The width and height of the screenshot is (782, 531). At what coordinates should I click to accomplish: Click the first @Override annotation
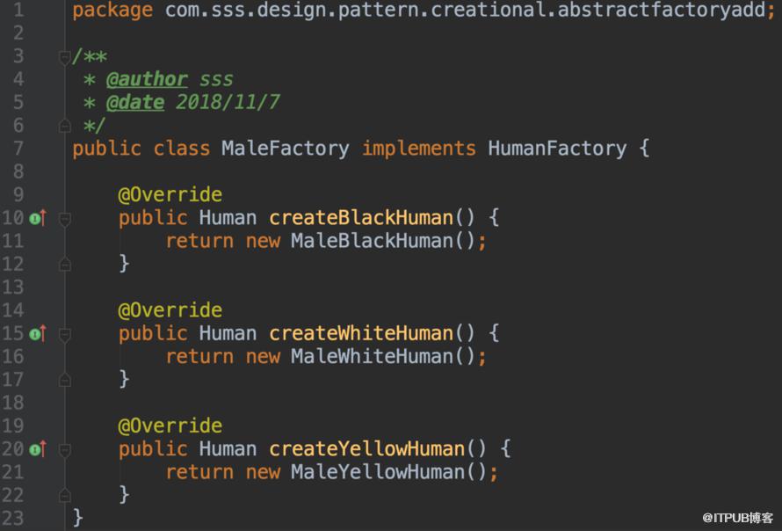point(170,194)
